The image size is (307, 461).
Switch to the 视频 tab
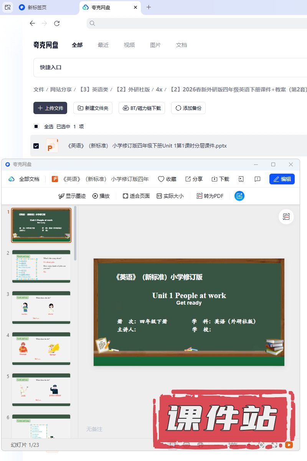coord(129,45)
